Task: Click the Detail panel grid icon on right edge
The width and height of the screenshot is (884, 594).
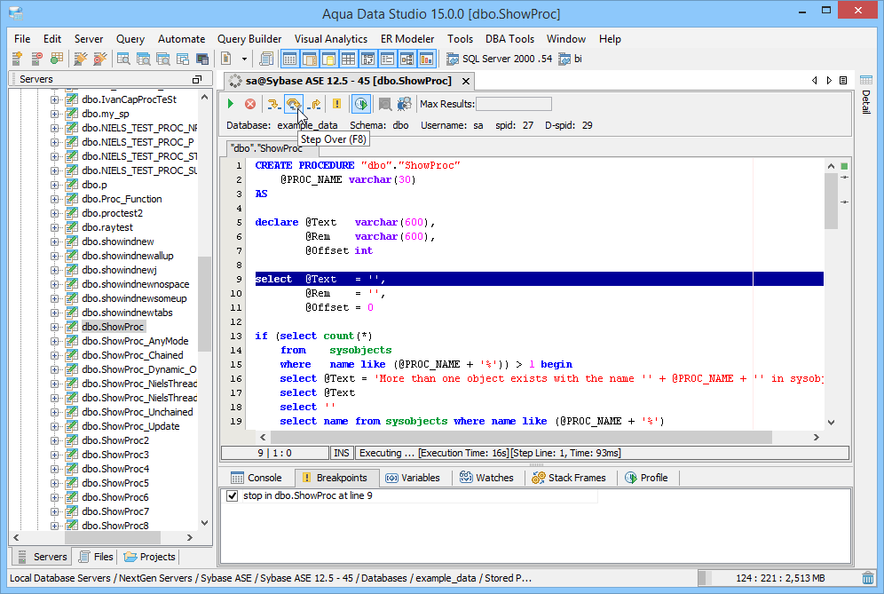Action: click(866, 80)
